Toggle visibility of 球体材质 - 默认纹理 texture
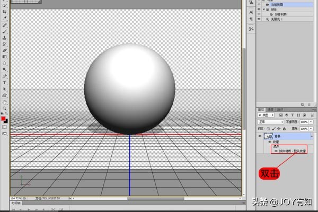This screenshot has height=212, width=318. pyautogui.click(x=276, y=151)
